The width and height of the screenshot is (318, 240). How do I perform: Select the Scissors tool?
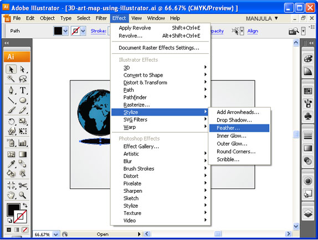23,186
